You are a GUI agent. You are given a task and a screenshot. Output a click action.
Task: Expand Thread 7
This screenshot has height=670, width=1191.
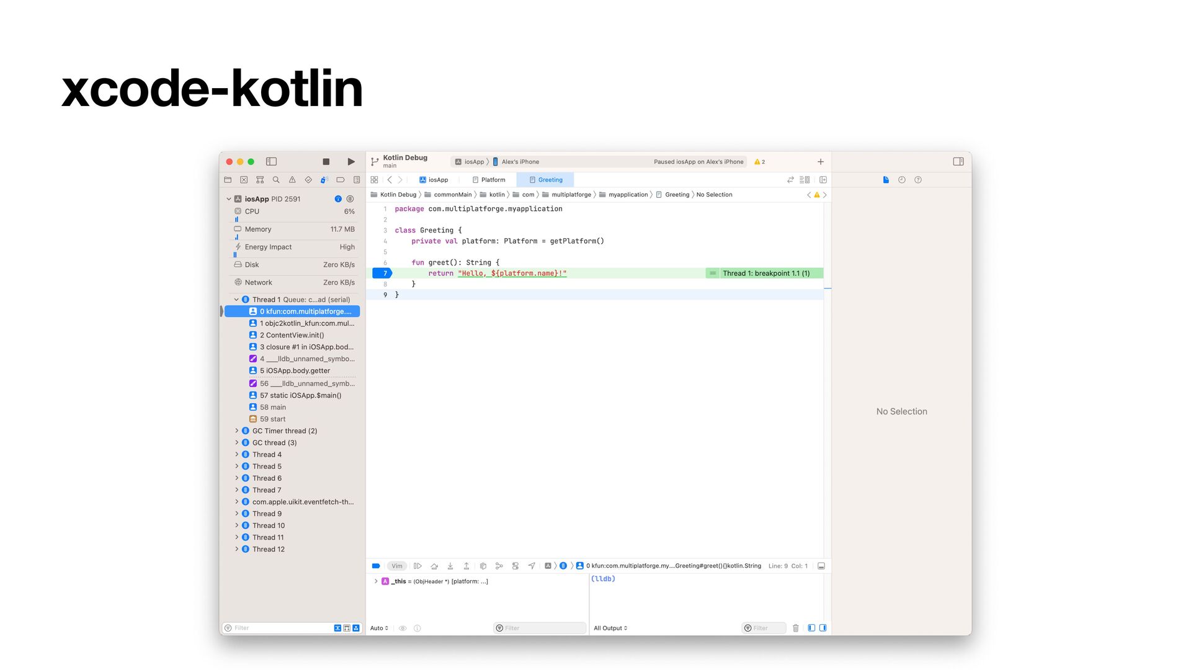(x=236, y=490)
